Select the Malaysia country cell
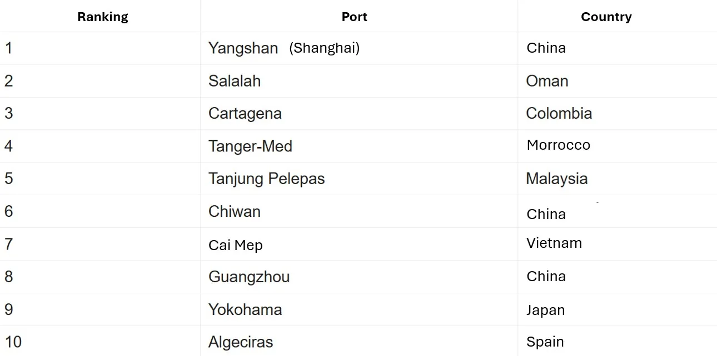717x356 pixels. [556, 179]
